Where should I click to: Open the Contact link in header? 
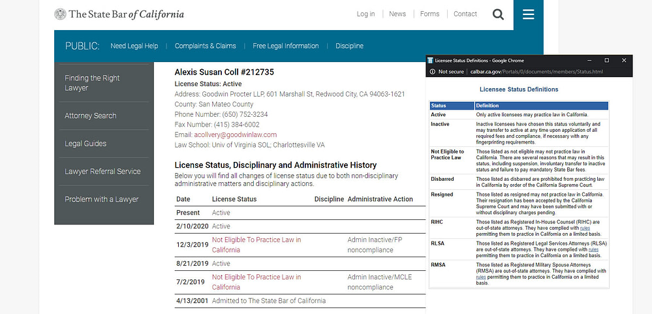(465, 14)
